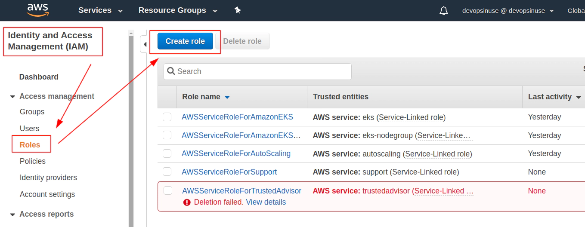The width and height of the screenshot is (585, 227).
Task: Open the truncated AWSServiceRoleForAmazonEKS… nodegroup link
Action: click(x=241, y=135)
